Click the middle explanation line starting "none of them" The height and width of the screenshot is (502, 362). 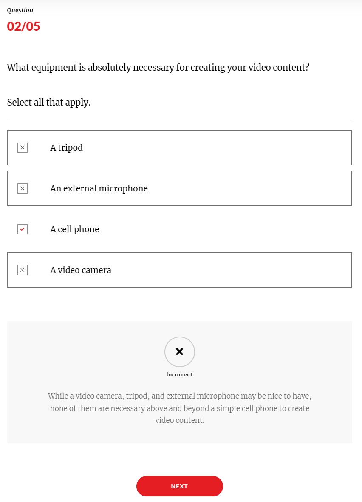point(180,408)
